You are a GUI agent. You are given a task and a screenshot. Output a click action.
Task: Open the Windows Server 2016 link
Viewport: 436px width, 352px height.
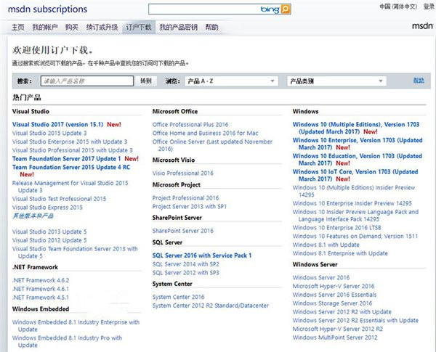[x=320, y=277]
